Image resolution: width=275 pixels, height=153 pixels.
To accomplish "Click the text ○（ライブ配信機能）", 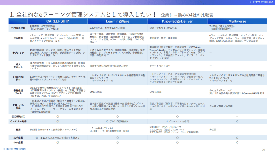I will pos(117,121).
